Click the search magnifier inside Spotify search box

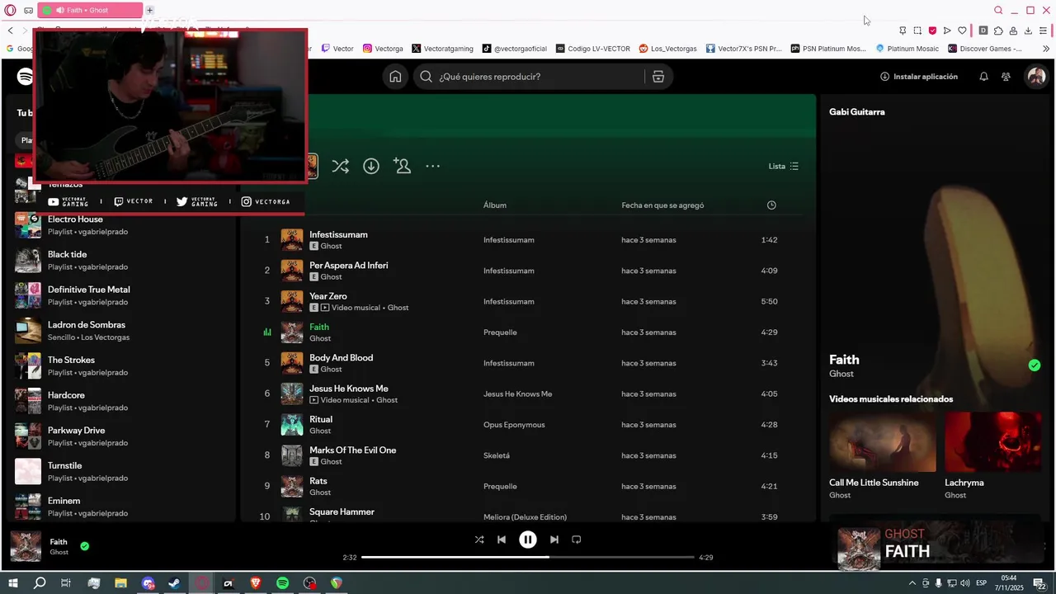(x=426, y=77)
